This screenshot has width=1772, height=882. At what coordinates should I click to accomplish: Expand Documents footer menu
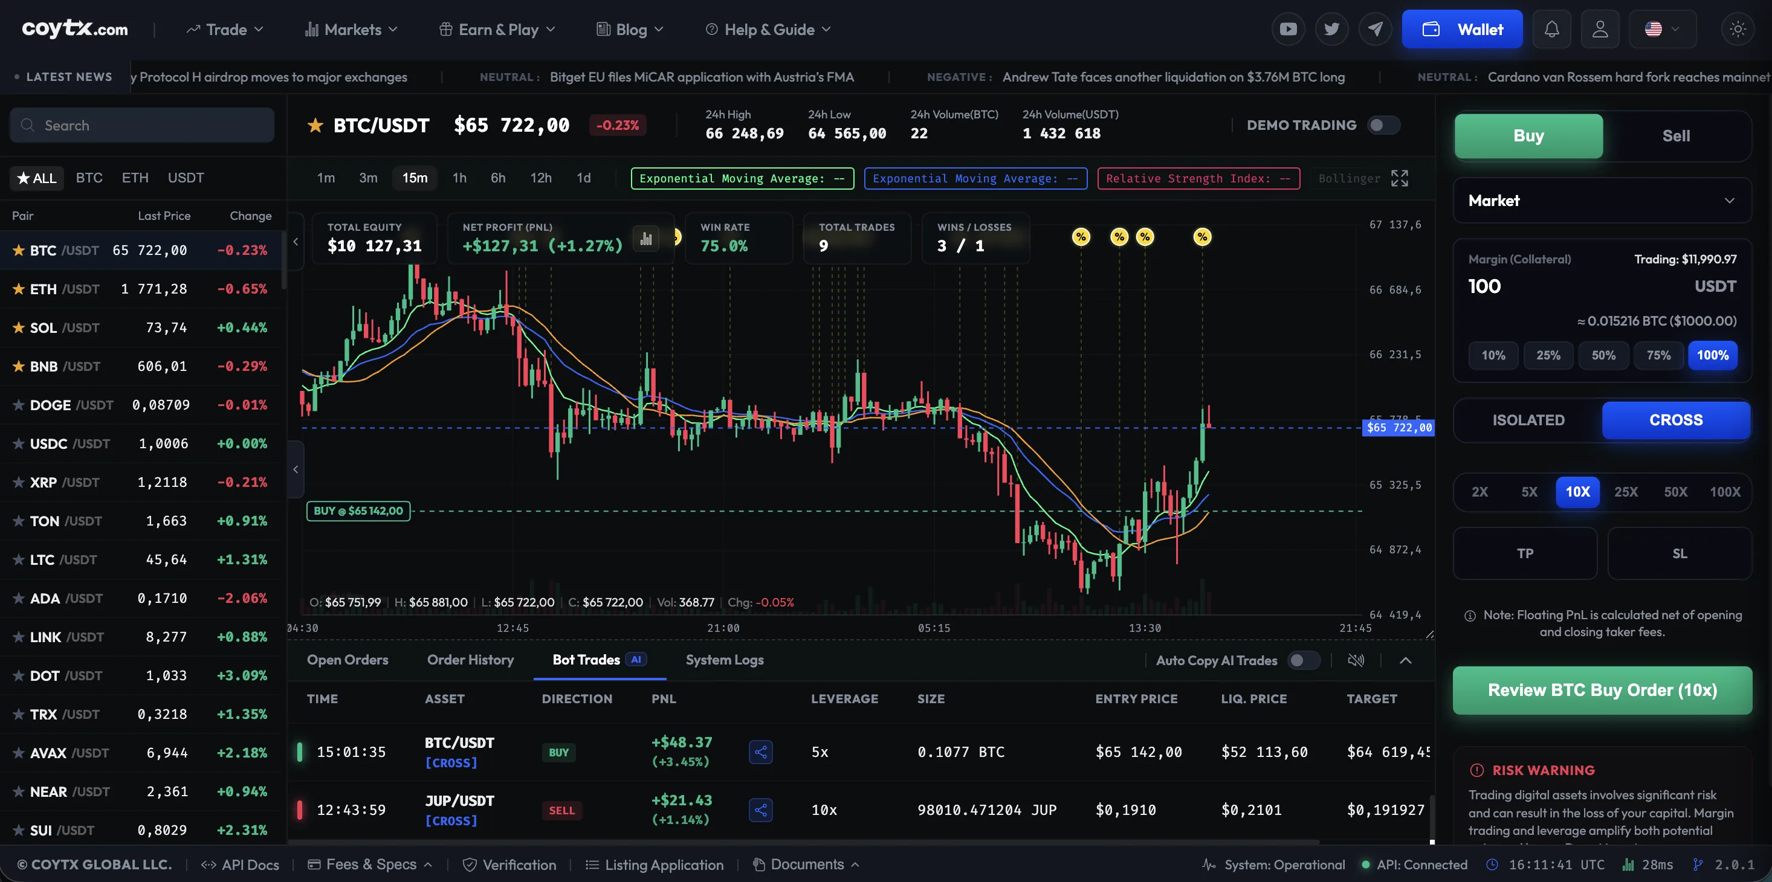[806, 864]
